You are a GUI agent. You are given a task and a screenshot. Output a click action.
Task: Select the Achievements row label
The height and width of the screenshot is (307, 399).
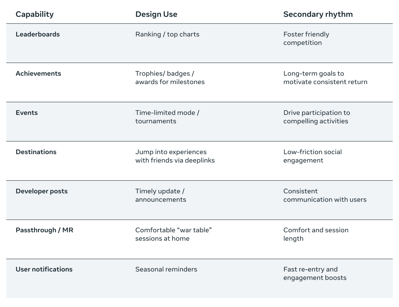click(38, 73)
